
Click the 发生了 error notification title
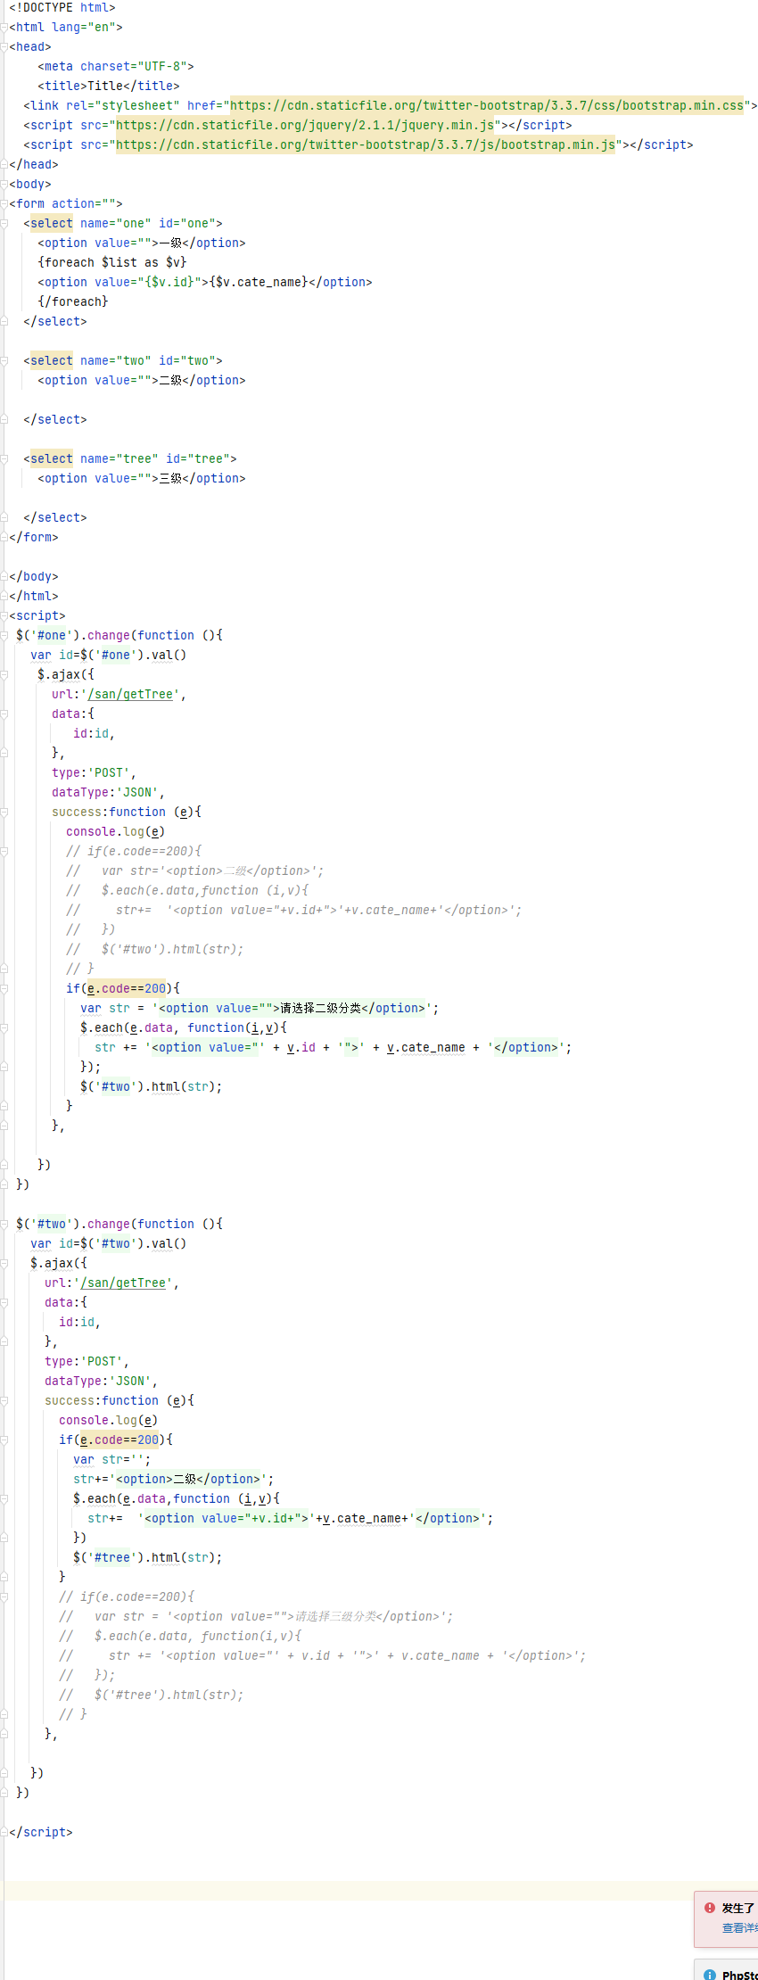(x=738, y=1908)
